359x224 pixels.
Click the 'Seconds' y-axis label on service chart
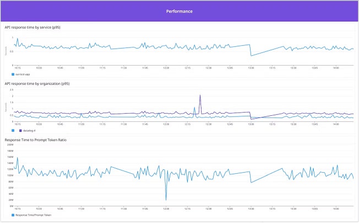click(x=7, y=51)
